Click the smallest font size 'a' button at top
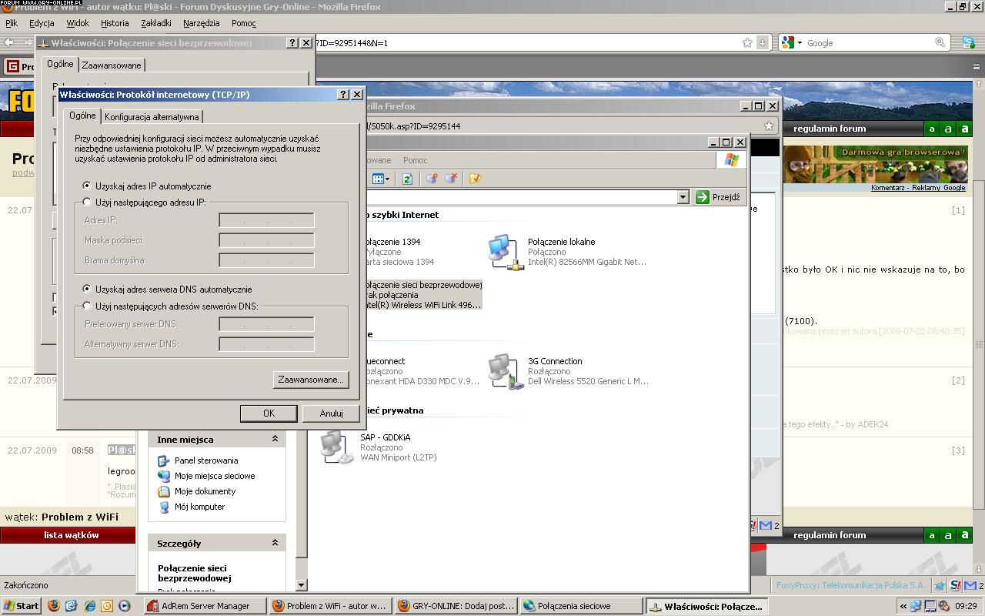The image size is (985, 616). [x=931, y=129]
